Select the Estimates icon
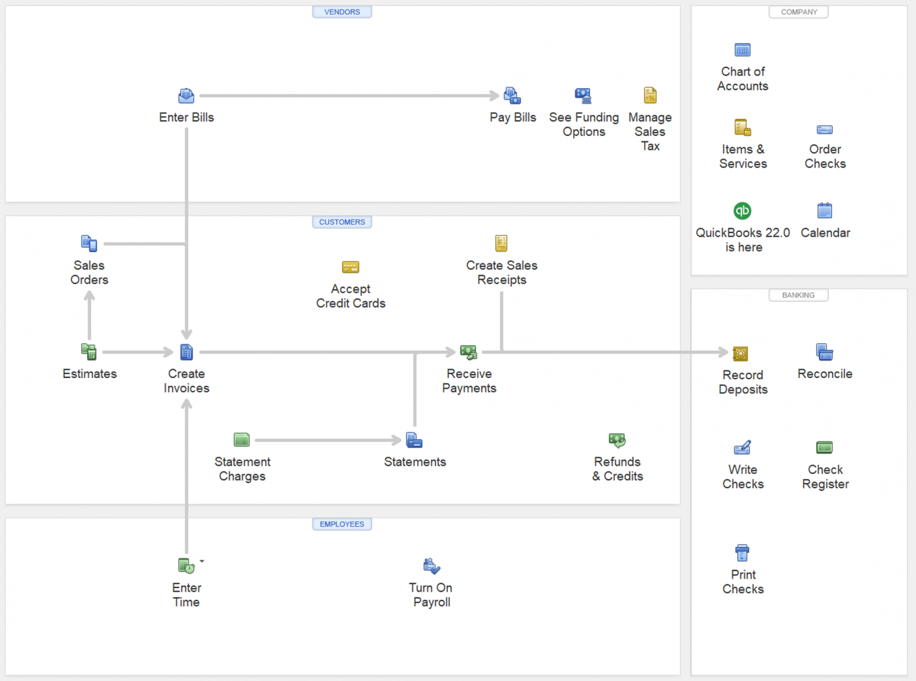Image resolution: width=916 pixels, height=681 pixels. 89,352
